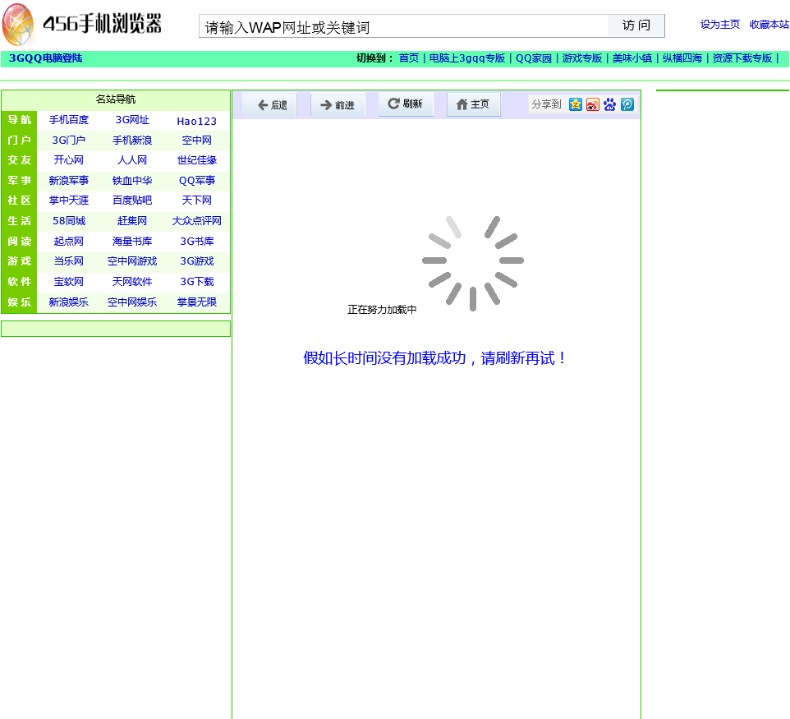Share to Baidu paw icon
790x719 pixels.
click(x=609, y=104)
